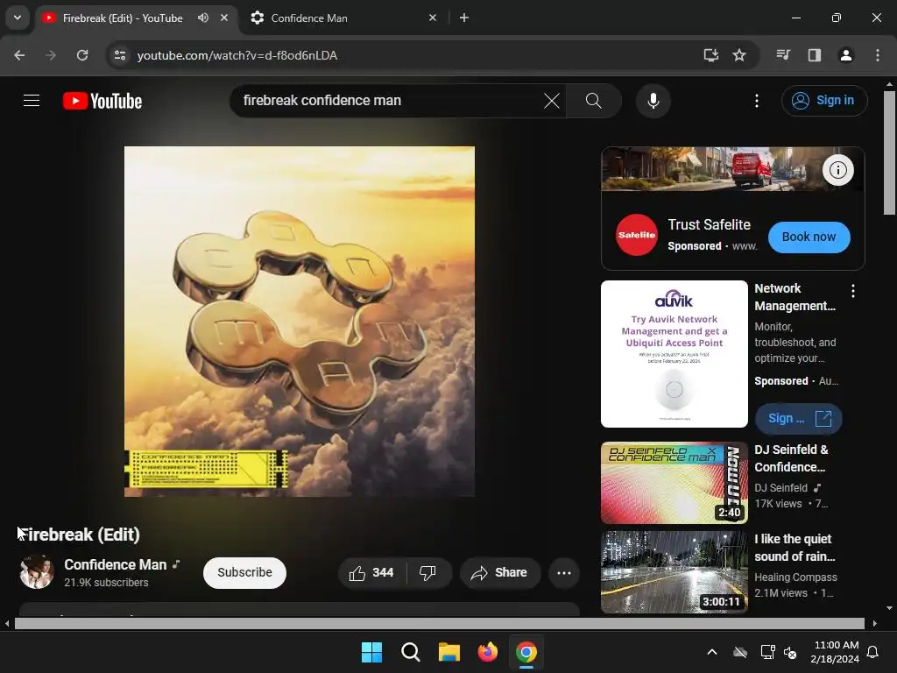Open the Safelite advertiser logo

tap(636, 235)
